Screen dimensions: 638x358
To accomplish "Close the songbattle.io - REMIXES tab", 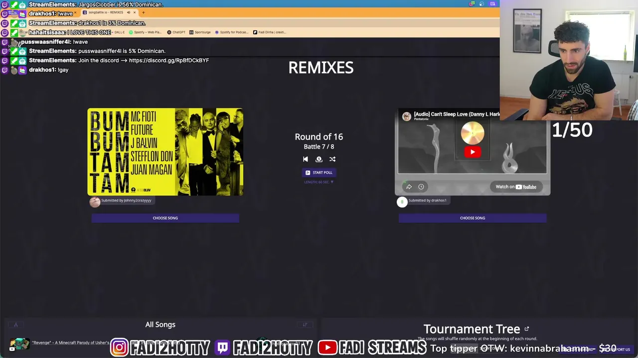I will (x=134, y=12).
